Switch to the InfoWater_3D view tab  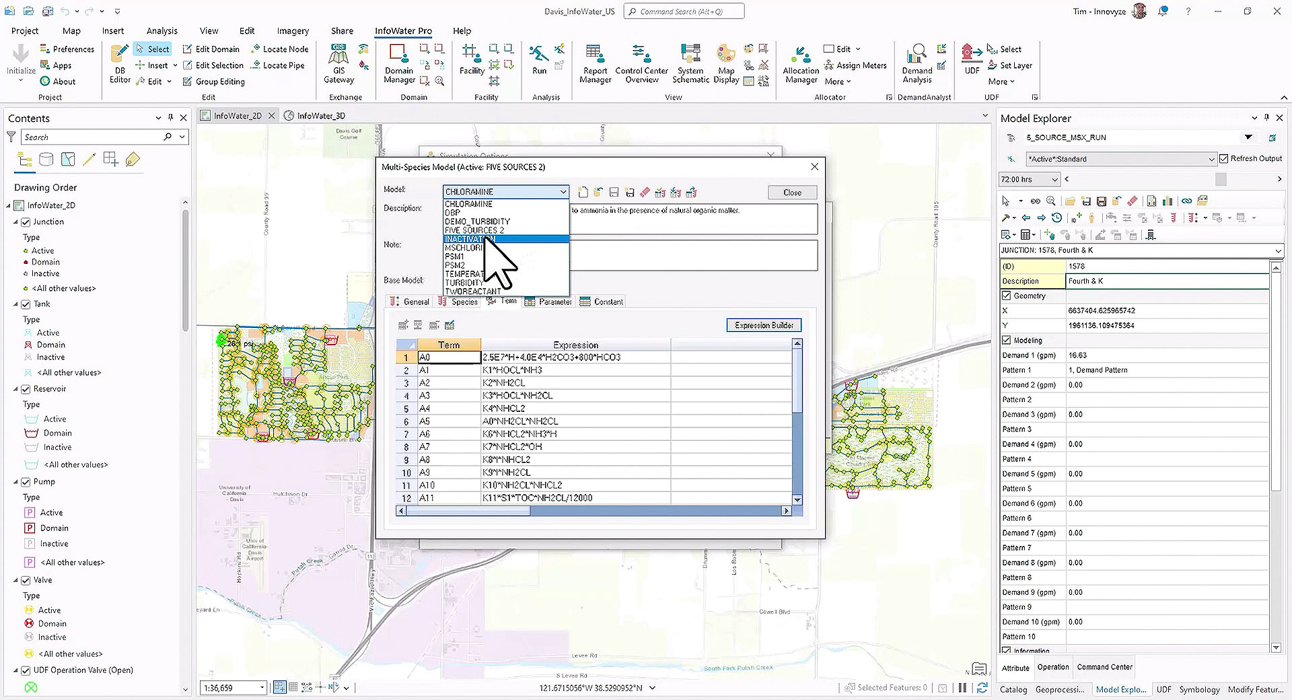(x=315, y=116)
